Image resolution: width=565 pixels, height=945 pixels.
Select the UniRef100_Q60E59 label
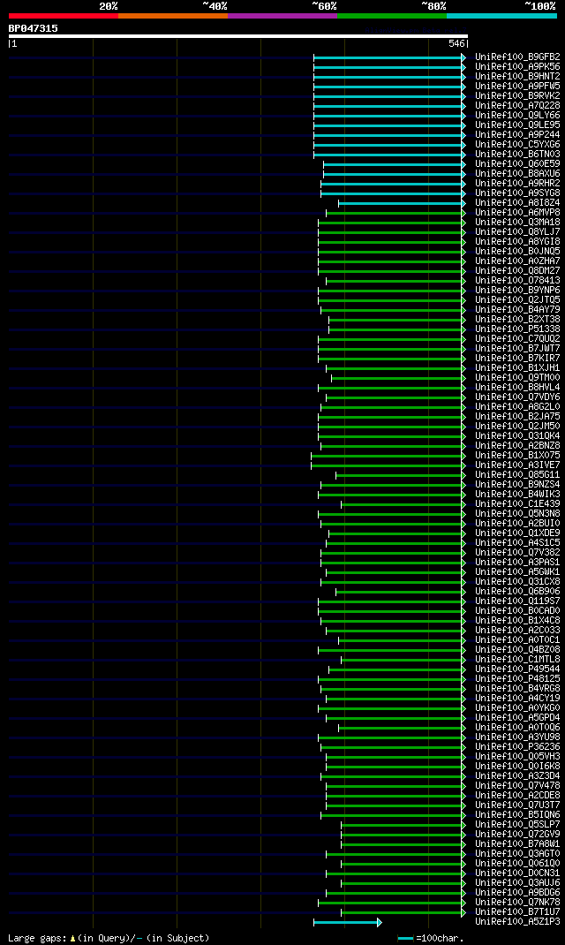(x=517, y=164)
